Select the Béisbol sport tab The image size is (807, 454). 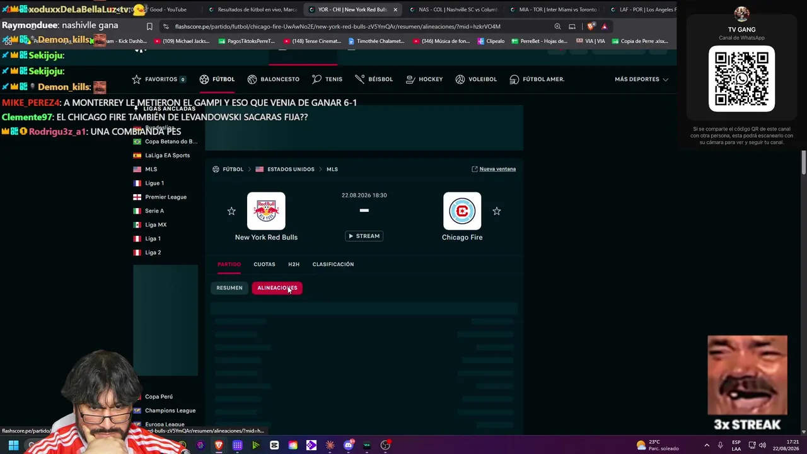pyautogui.click(x=374, y=79)
